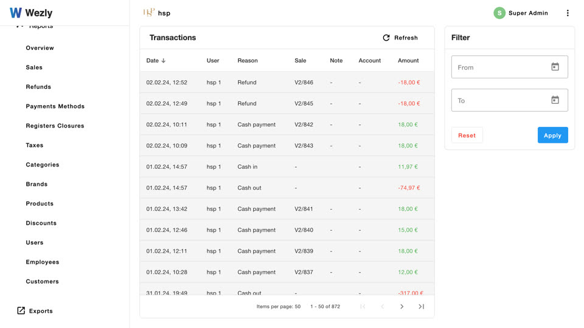Sort by Date column arrow
The image size is (584, 328).
click(x=163, y=61)
